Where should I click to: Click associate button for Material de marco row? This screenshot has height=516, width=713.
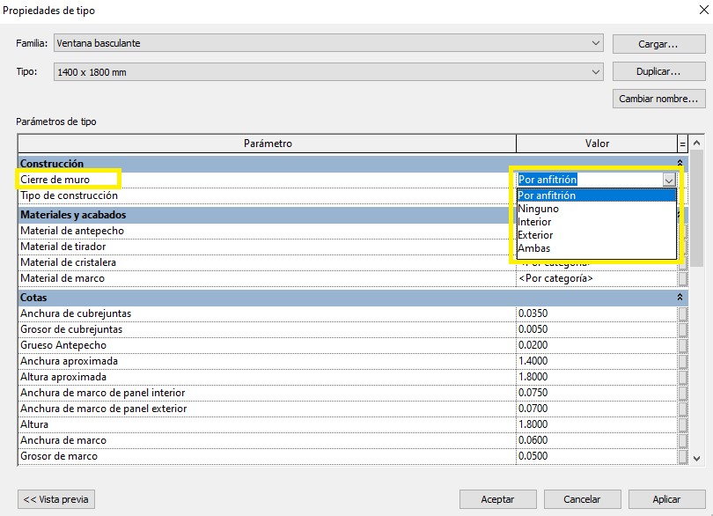coord(682,278)
